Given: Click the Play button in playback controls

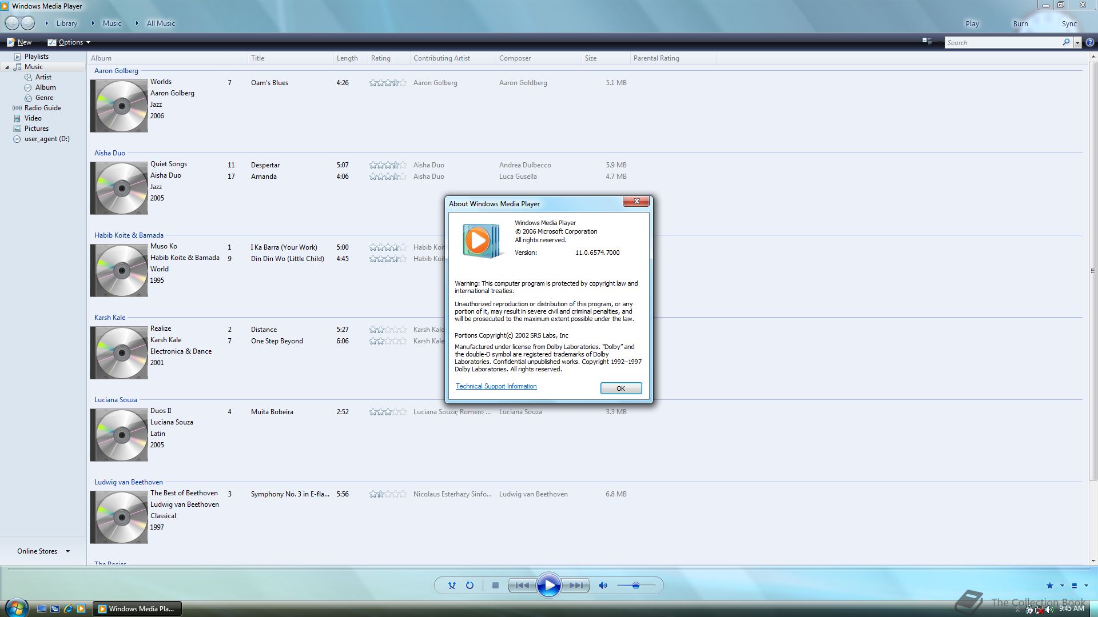Looking at the screenshot, I should point(548,585).
